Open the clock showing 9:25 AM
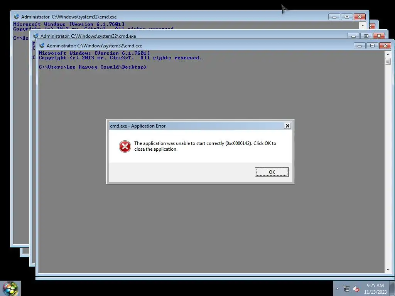The height and width of the screenshot is (296, 395). [375, 286]
